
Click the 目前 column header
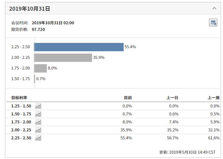click(128, 98)
